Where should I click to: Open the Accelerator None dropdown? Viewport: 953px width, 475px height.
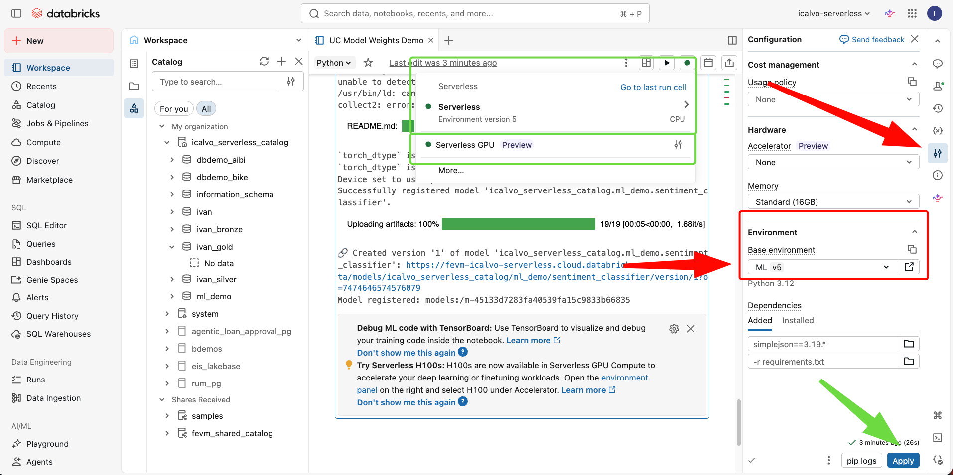click(x=833, y=162)
